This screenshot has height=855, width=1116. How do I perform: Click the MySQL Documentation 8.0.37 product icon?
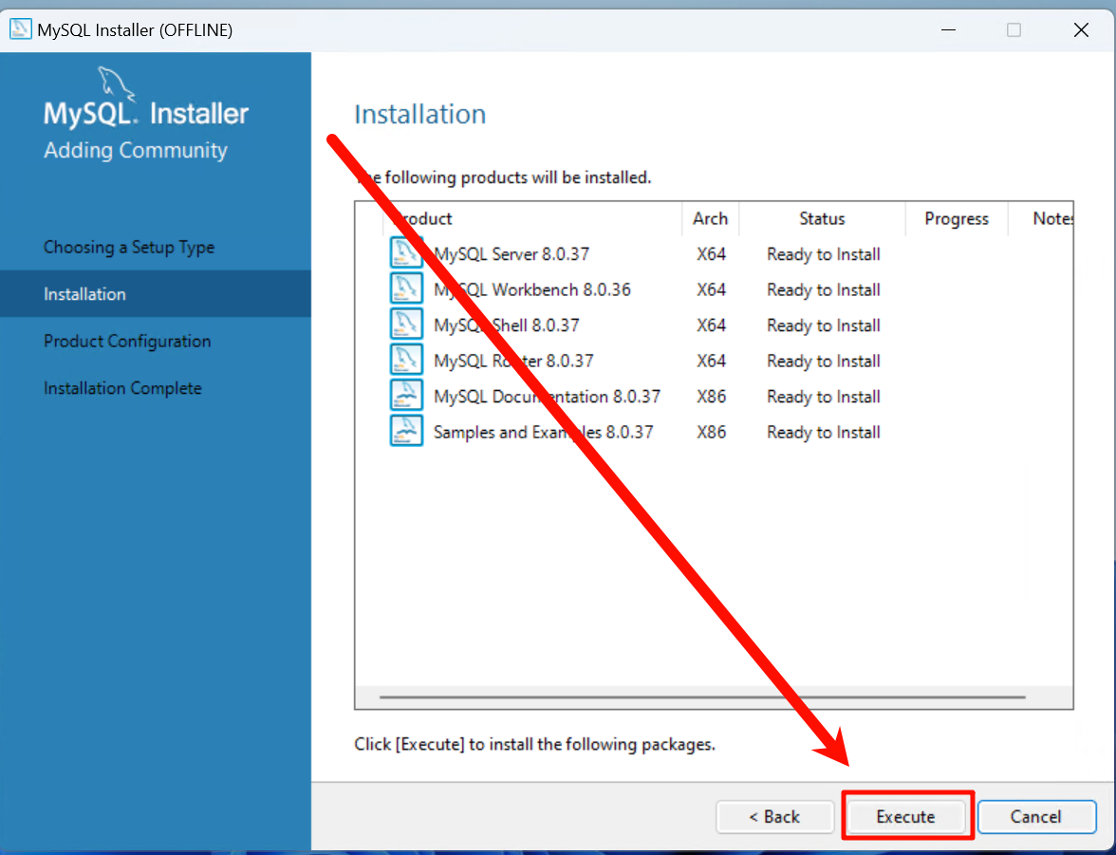point(406,395)
